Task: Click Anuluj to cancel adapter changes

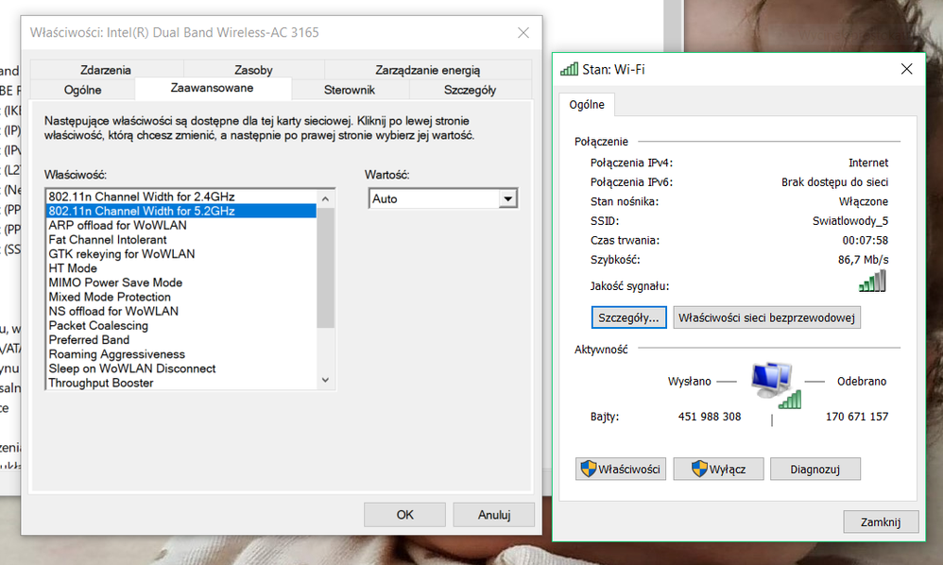Action: (493, 515)
